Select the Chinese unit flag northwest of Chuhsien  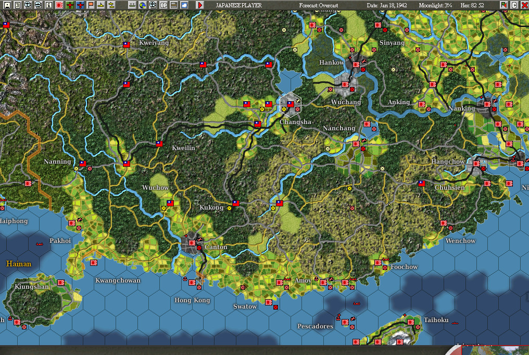[422, 183]
